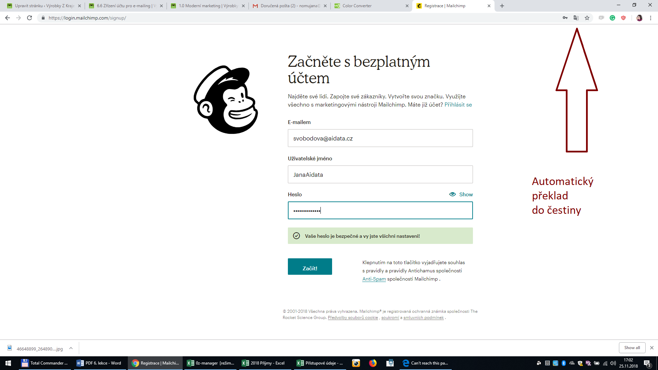Open Google Translate icon in address bar
Image resolution: width=658 pixels, height=370 pixels.
[x=576, y=18]
